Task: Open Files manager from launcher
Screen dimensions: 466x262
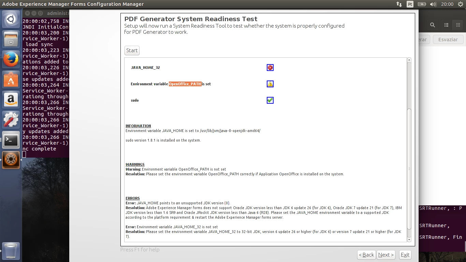Action: point(11,39)
